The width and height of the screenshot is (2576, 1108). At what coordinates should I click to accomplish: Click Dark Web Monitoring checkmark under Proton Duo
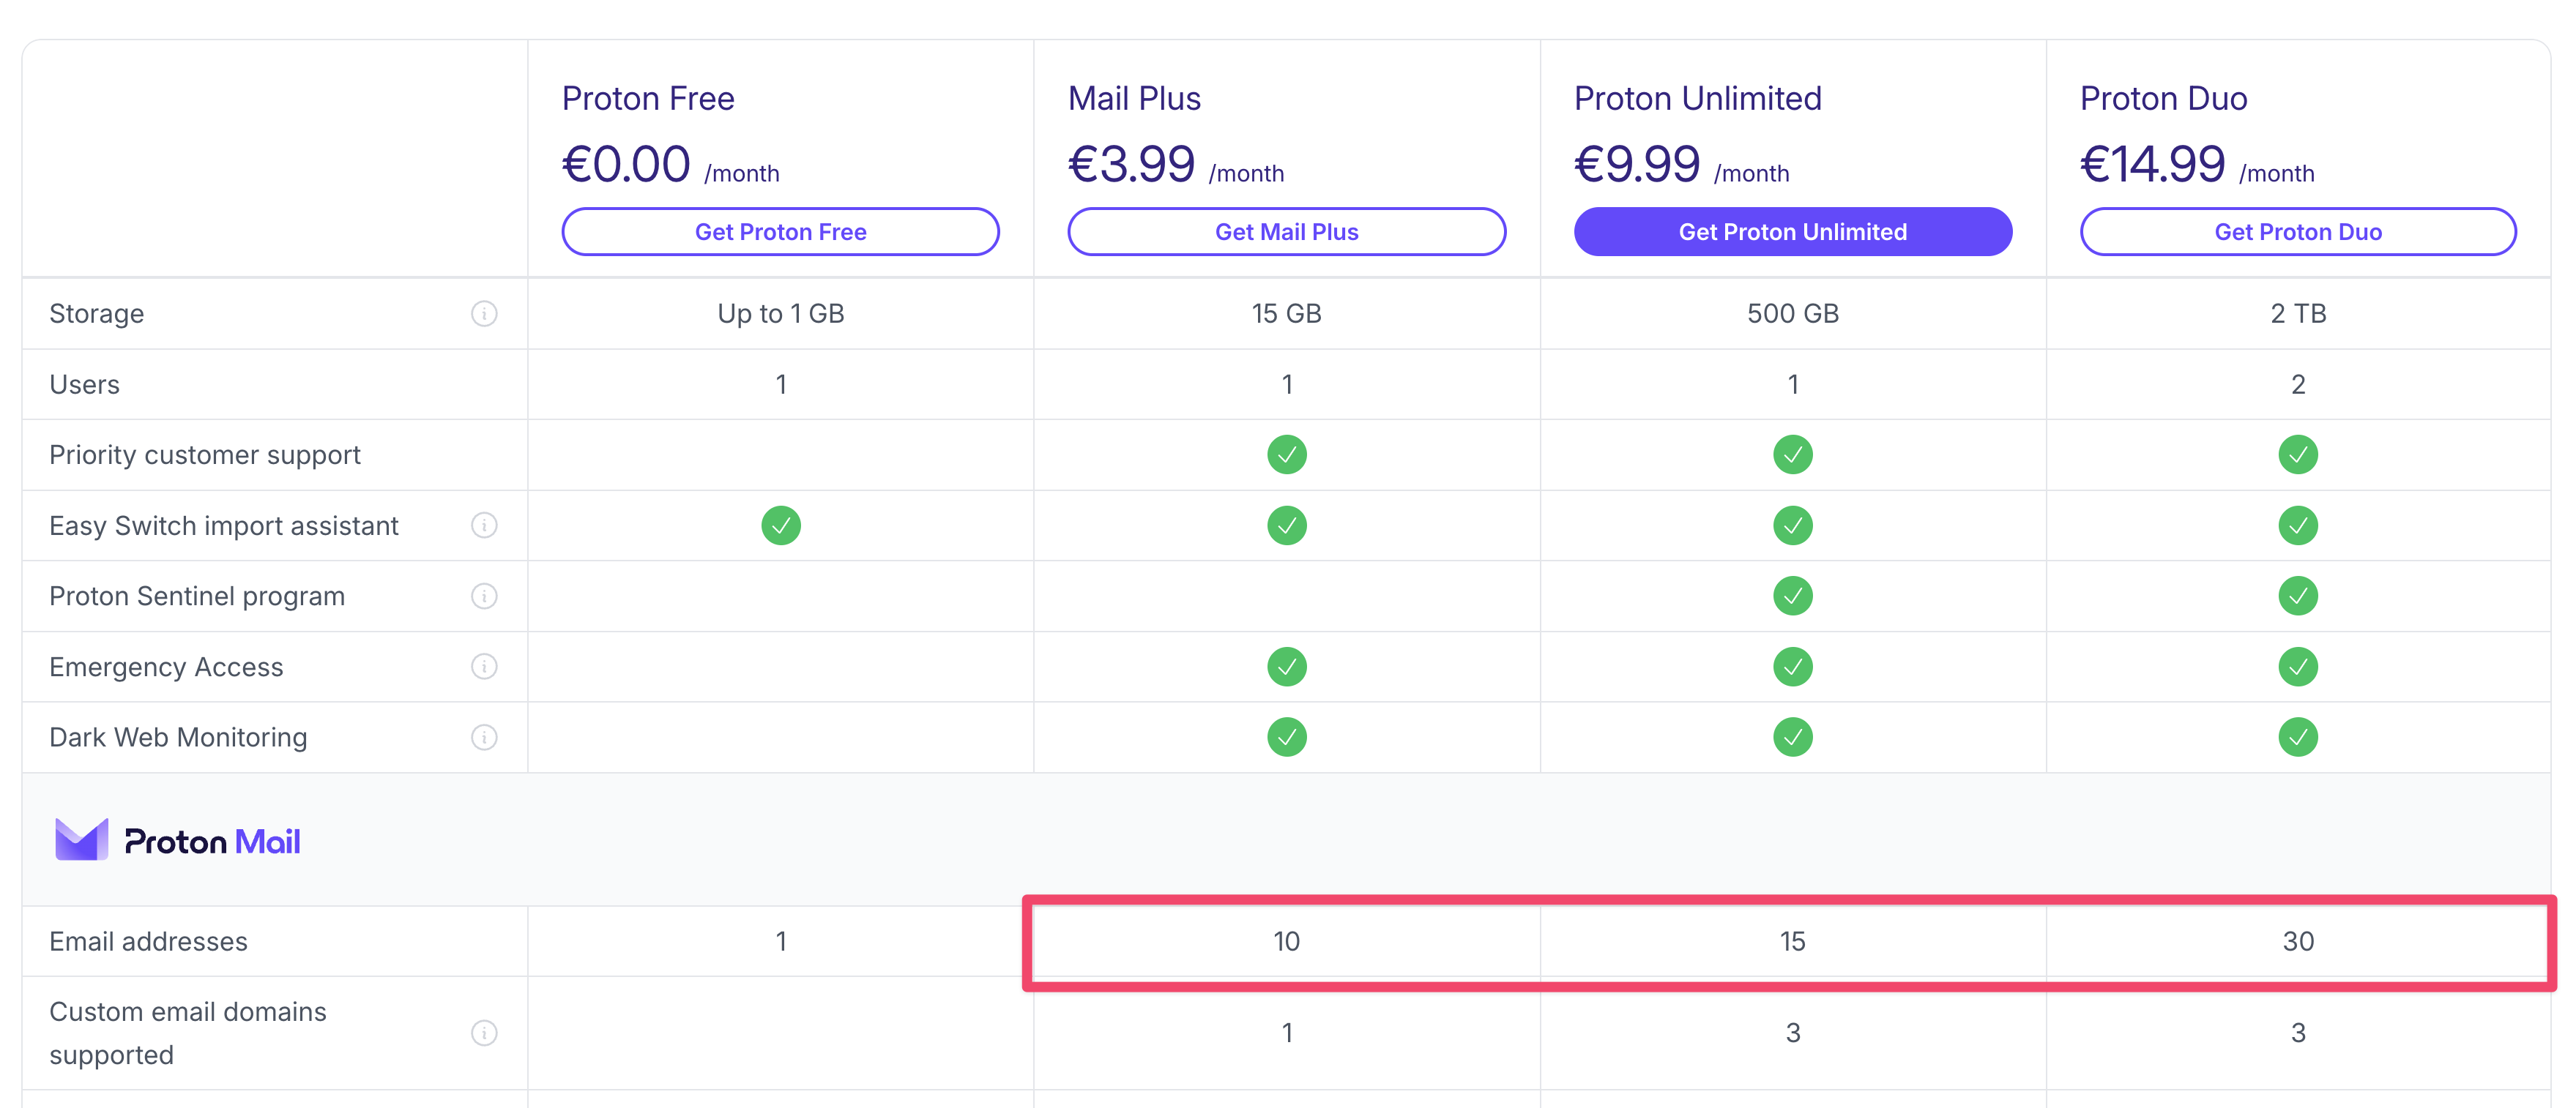click(2298, 738)
